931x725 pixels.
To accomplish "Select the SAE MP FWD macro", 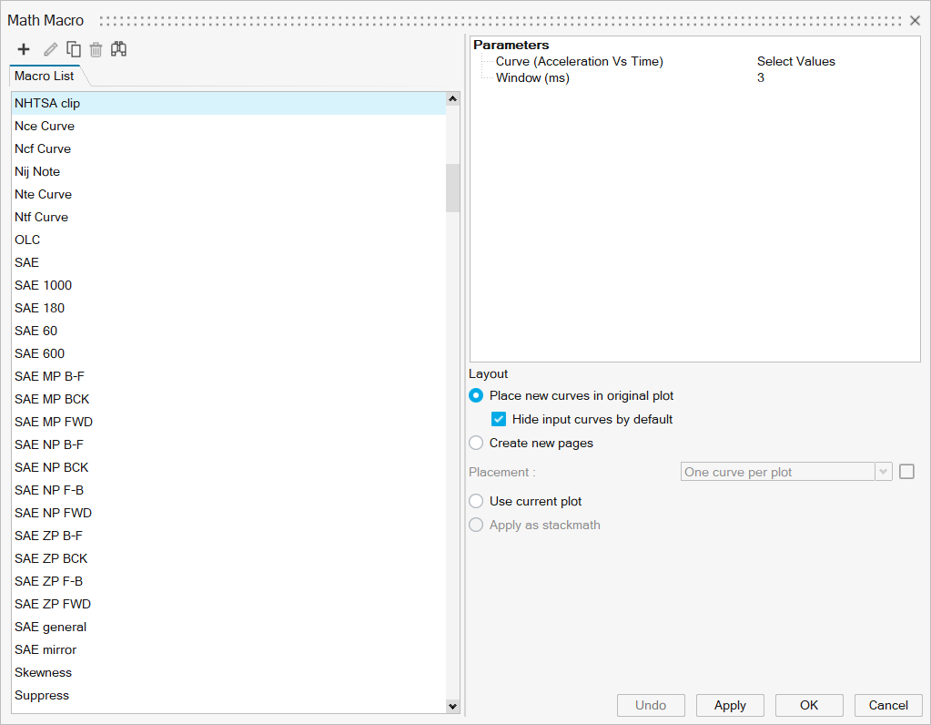I will tap(228, 422).
